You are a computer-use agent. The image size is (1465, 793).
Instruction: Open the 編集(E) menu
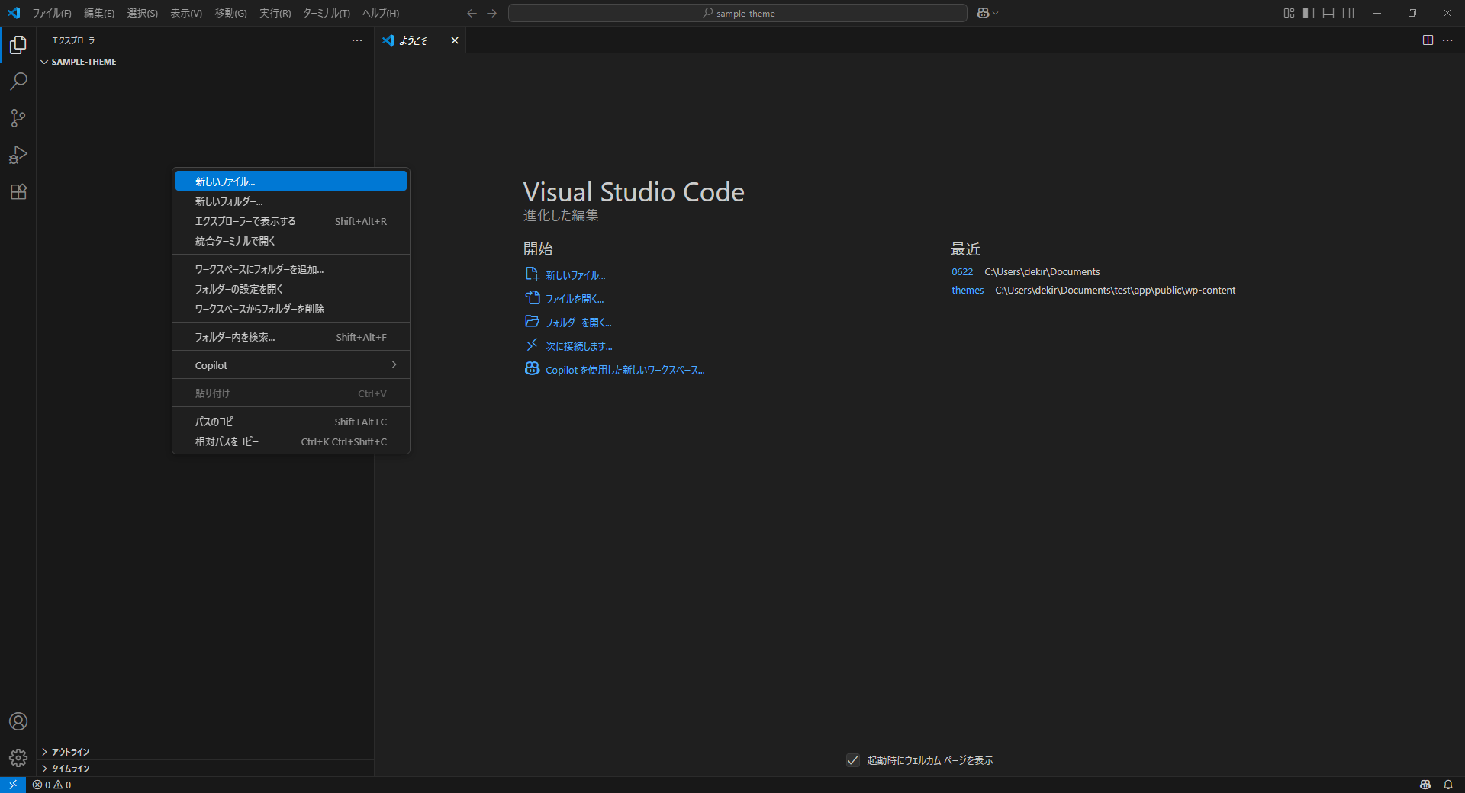pyautogui.click(x=99, y=13)
